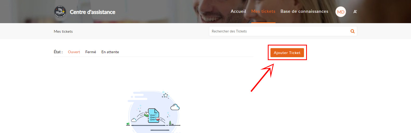The width and height of the screenshot is (411, 133).
Task: Click the Centre d'assistance title link
Action: [93, 12]
